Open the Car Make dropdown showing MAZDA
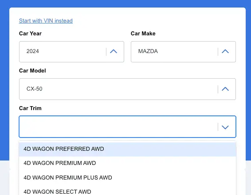Image resolution: width=251 pixels, height=195 pixels. point(183,52)
